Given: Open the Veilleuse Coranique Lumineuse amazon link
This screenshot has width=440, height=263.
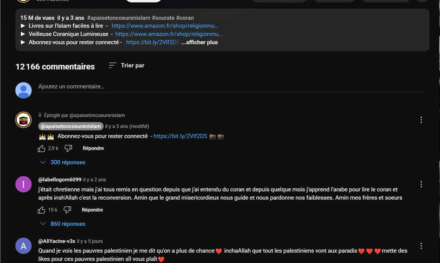Looking at the screenshot, I should point(169,34).
